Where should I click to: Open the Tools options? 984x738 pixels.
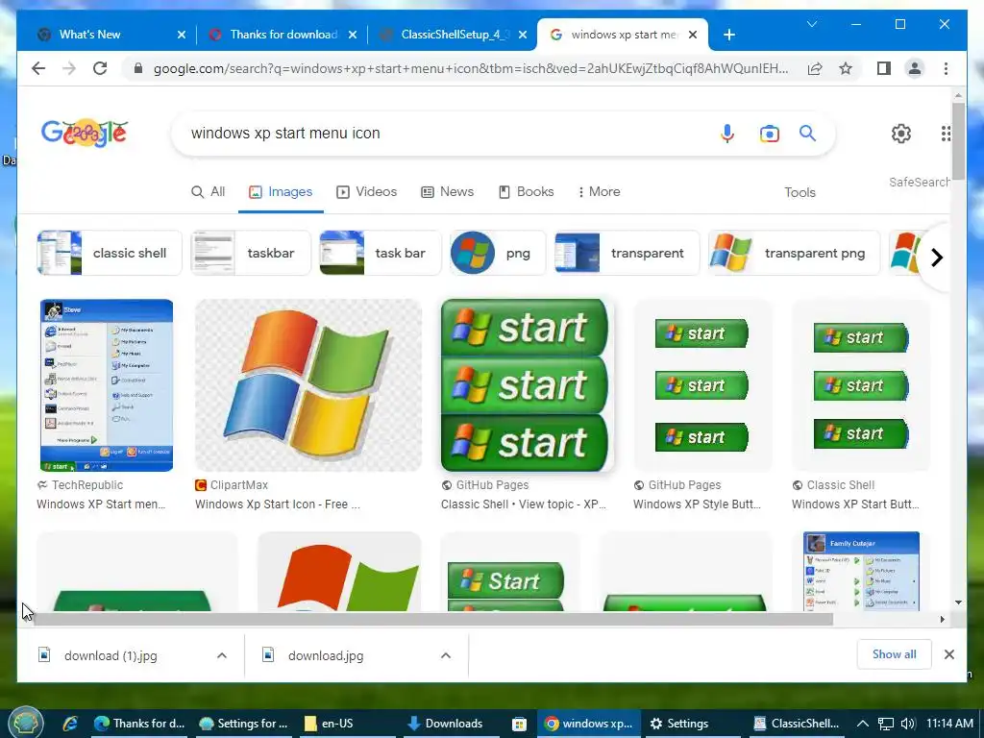coord(799,192)
